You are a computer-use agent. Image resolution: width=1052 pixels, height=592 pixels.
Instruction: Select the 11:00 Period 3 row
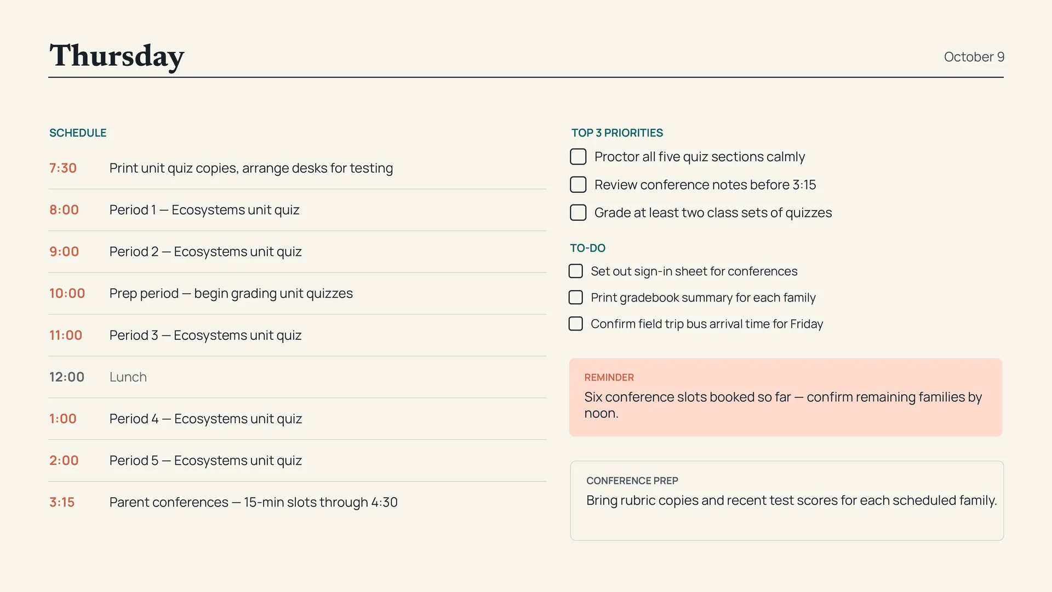point(297,335)
